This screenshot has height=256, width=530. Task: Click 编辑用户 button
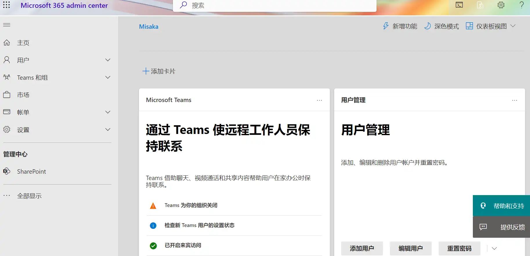[411, 248]
